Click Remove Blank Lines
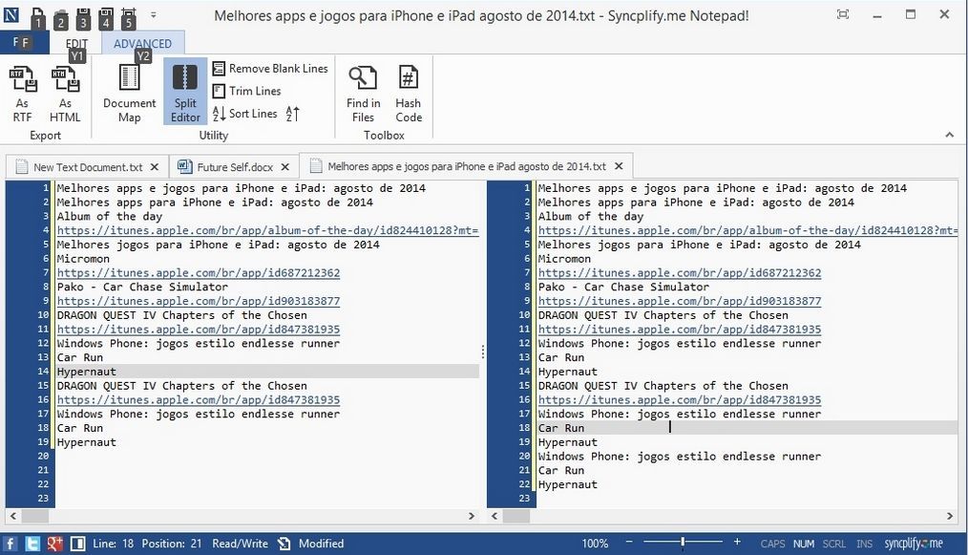The height and width of the screenshot is (555, 968). click(270, 69)
